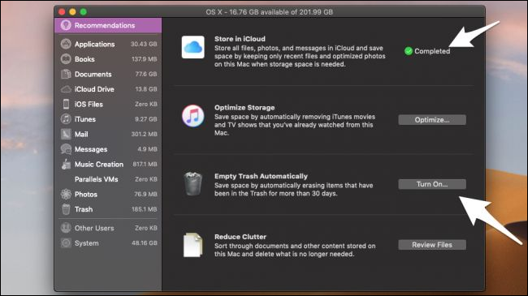
Task: Click the Messages label in the sidebar
Action: 91,149
